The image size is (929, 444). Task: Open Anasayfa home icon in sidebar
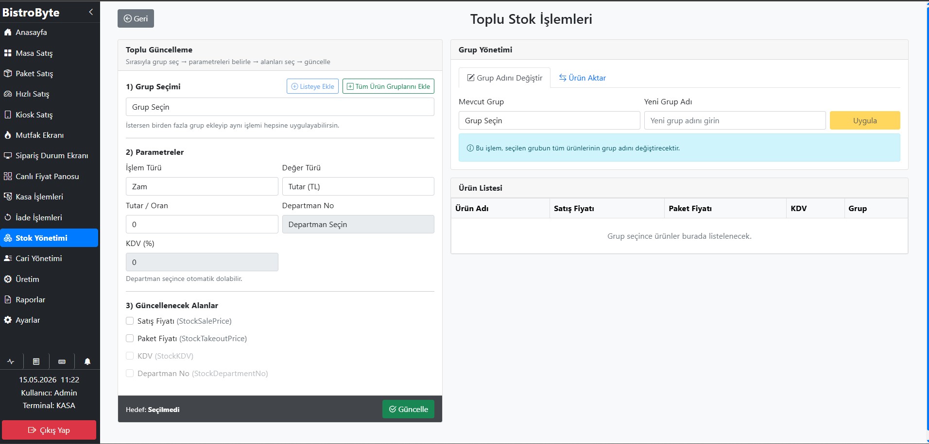point(8,33)
